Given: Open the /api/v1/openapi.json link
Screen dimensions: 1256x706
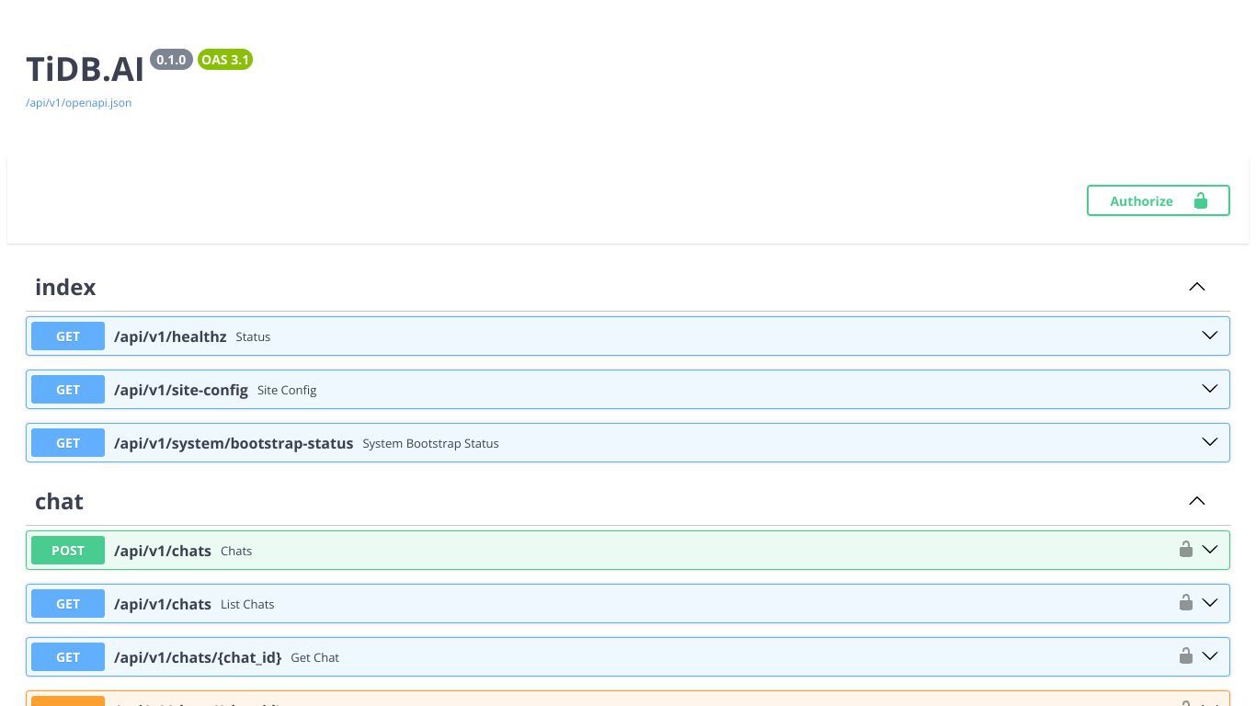Looking at the screenshot, I should [x=78, y=102].
